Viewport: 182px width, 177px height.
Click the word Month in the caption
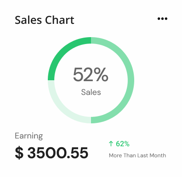tap(158, 155)
